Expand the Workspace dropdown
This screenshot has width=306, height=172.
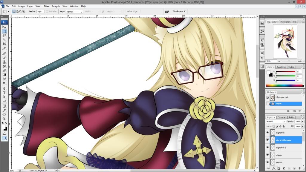(179, 11)
